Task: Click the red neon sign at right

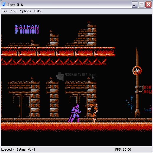Action: click(x=147, y=89)
